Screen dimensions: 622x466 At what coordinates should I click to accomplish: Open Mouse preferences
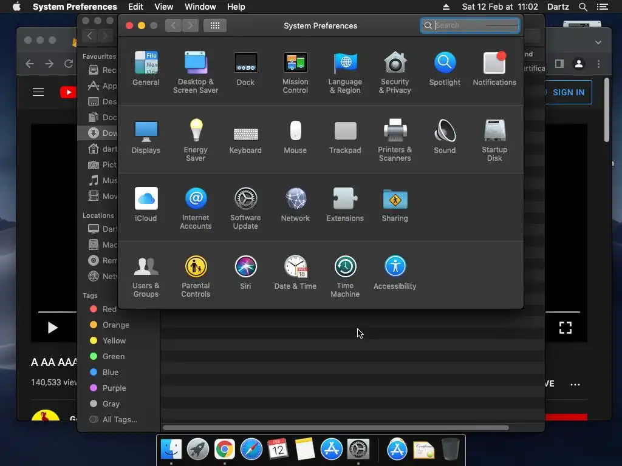point(295,137)
